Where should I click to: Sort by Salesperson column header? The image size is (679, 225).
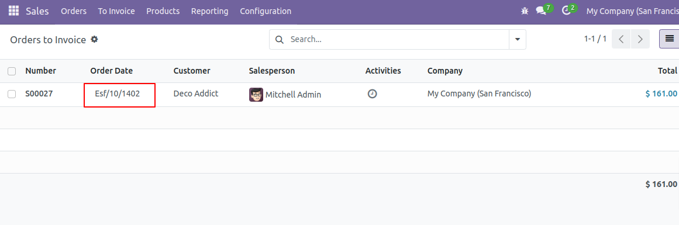[271, 71]
